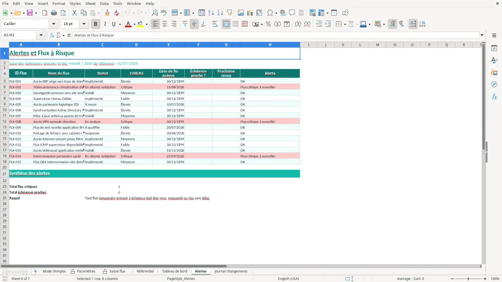The height and width of the screenshot is (282, 502).
Task: Switch to Journal changements sheet tab
Action: click(x=231, y=272)
